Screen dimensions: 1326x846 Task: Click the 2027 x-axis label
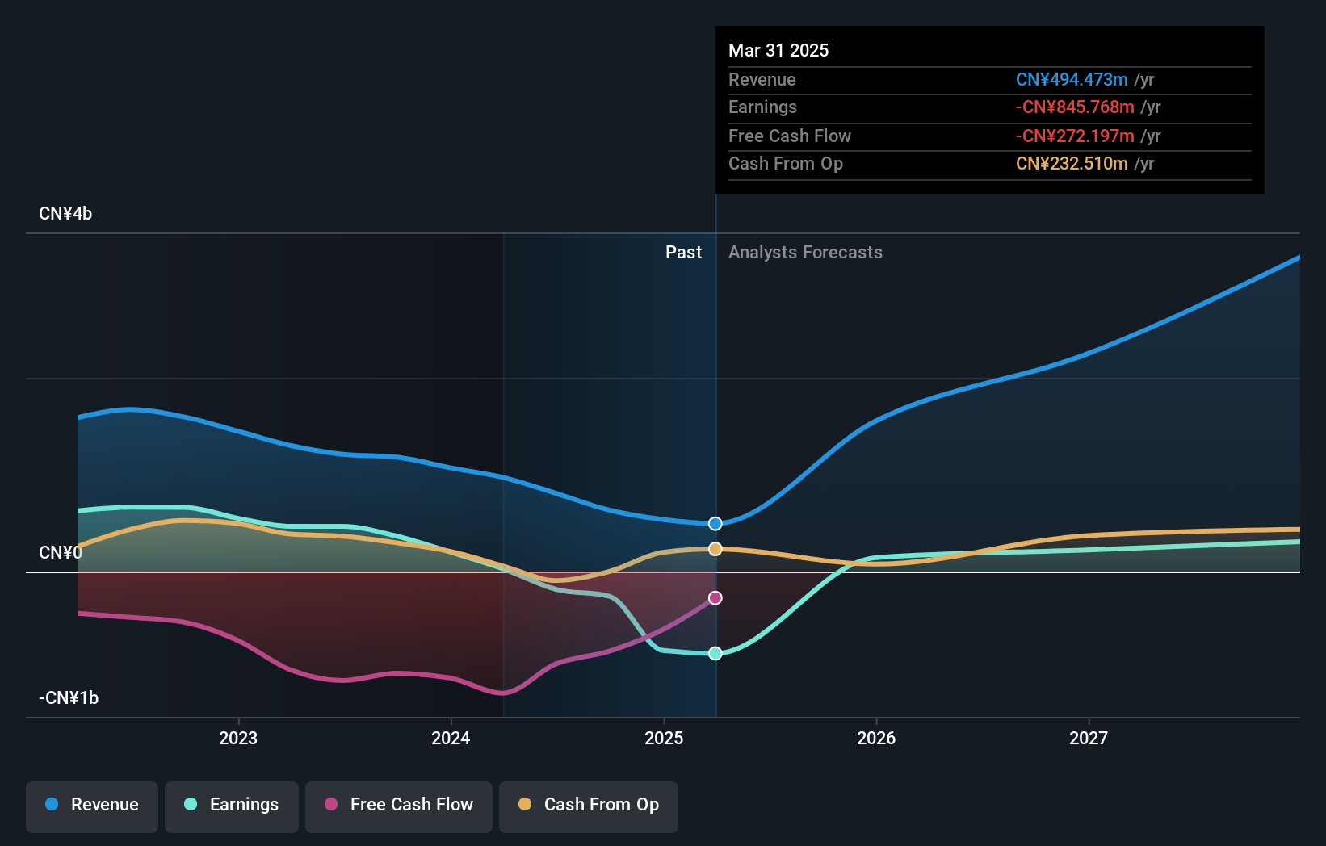click(1089, 739)
